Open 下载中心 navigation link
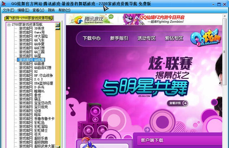The image size is (229, 148). (x=92, y=38)
